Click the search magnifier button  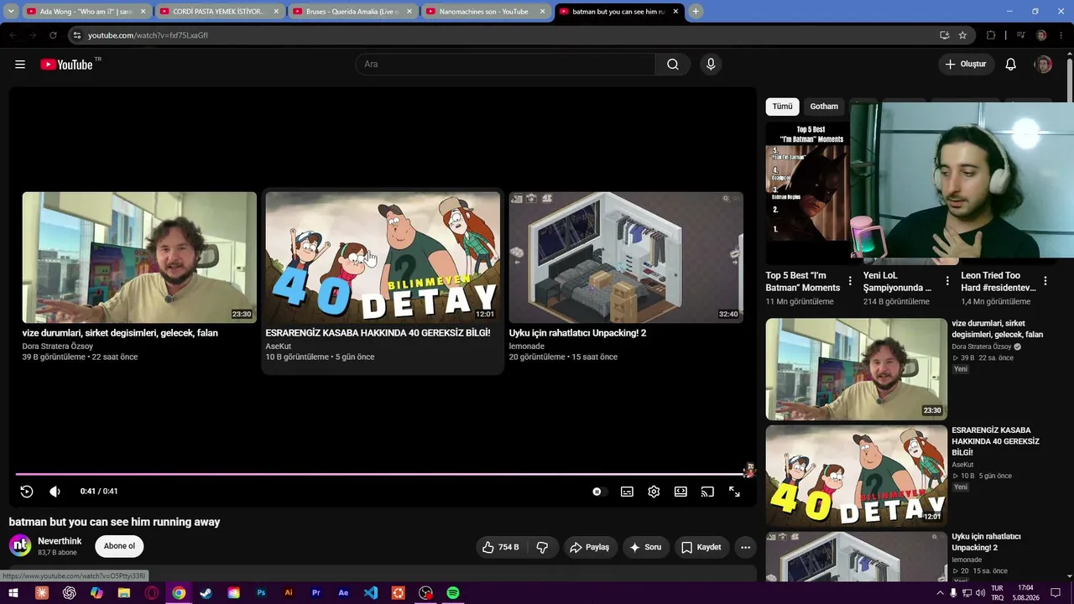pyautogui.click(x=673, y=65)
